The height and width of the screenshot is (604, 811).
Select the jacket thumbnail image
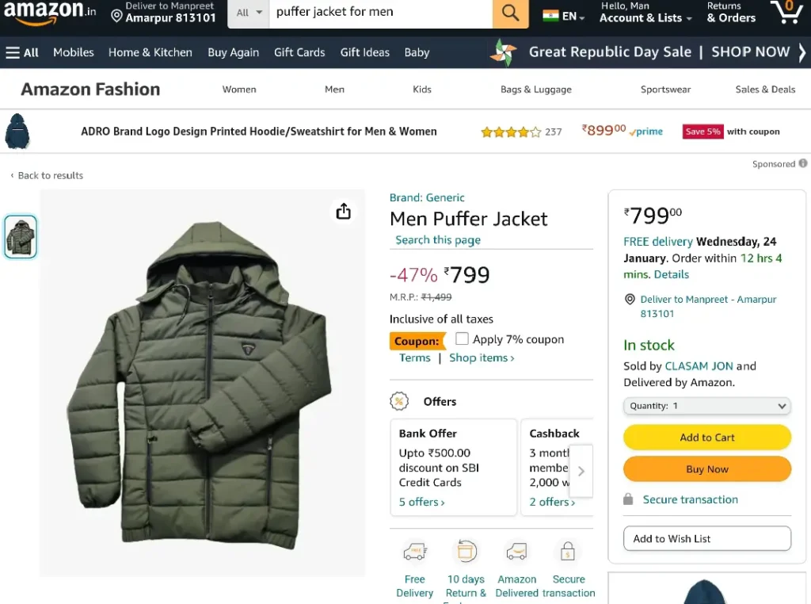[21, 236]
